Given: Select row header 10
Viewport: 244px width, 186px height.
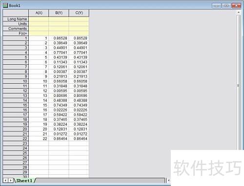Looking at the screenshot, I should (x=16, y=81).
